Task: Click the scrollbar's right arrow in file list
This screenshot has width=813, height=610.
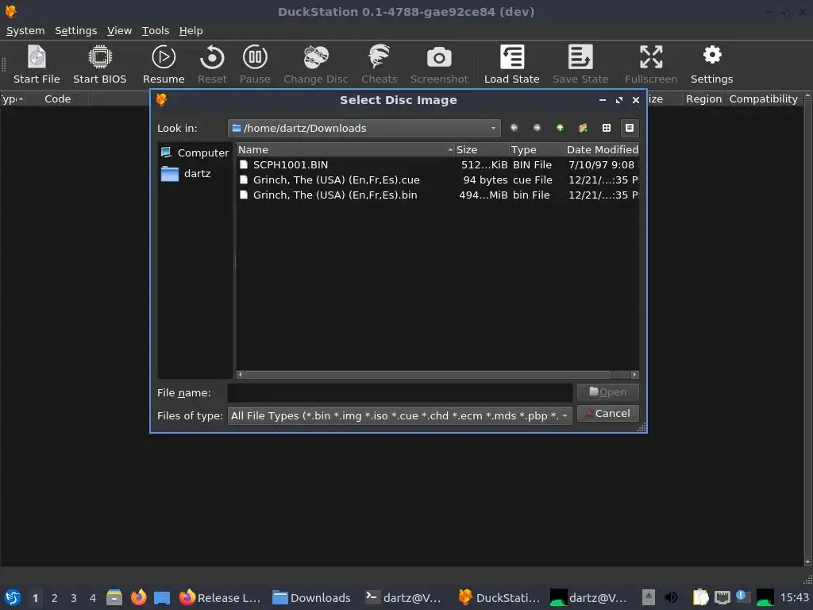Action: [x=634, y=375]
